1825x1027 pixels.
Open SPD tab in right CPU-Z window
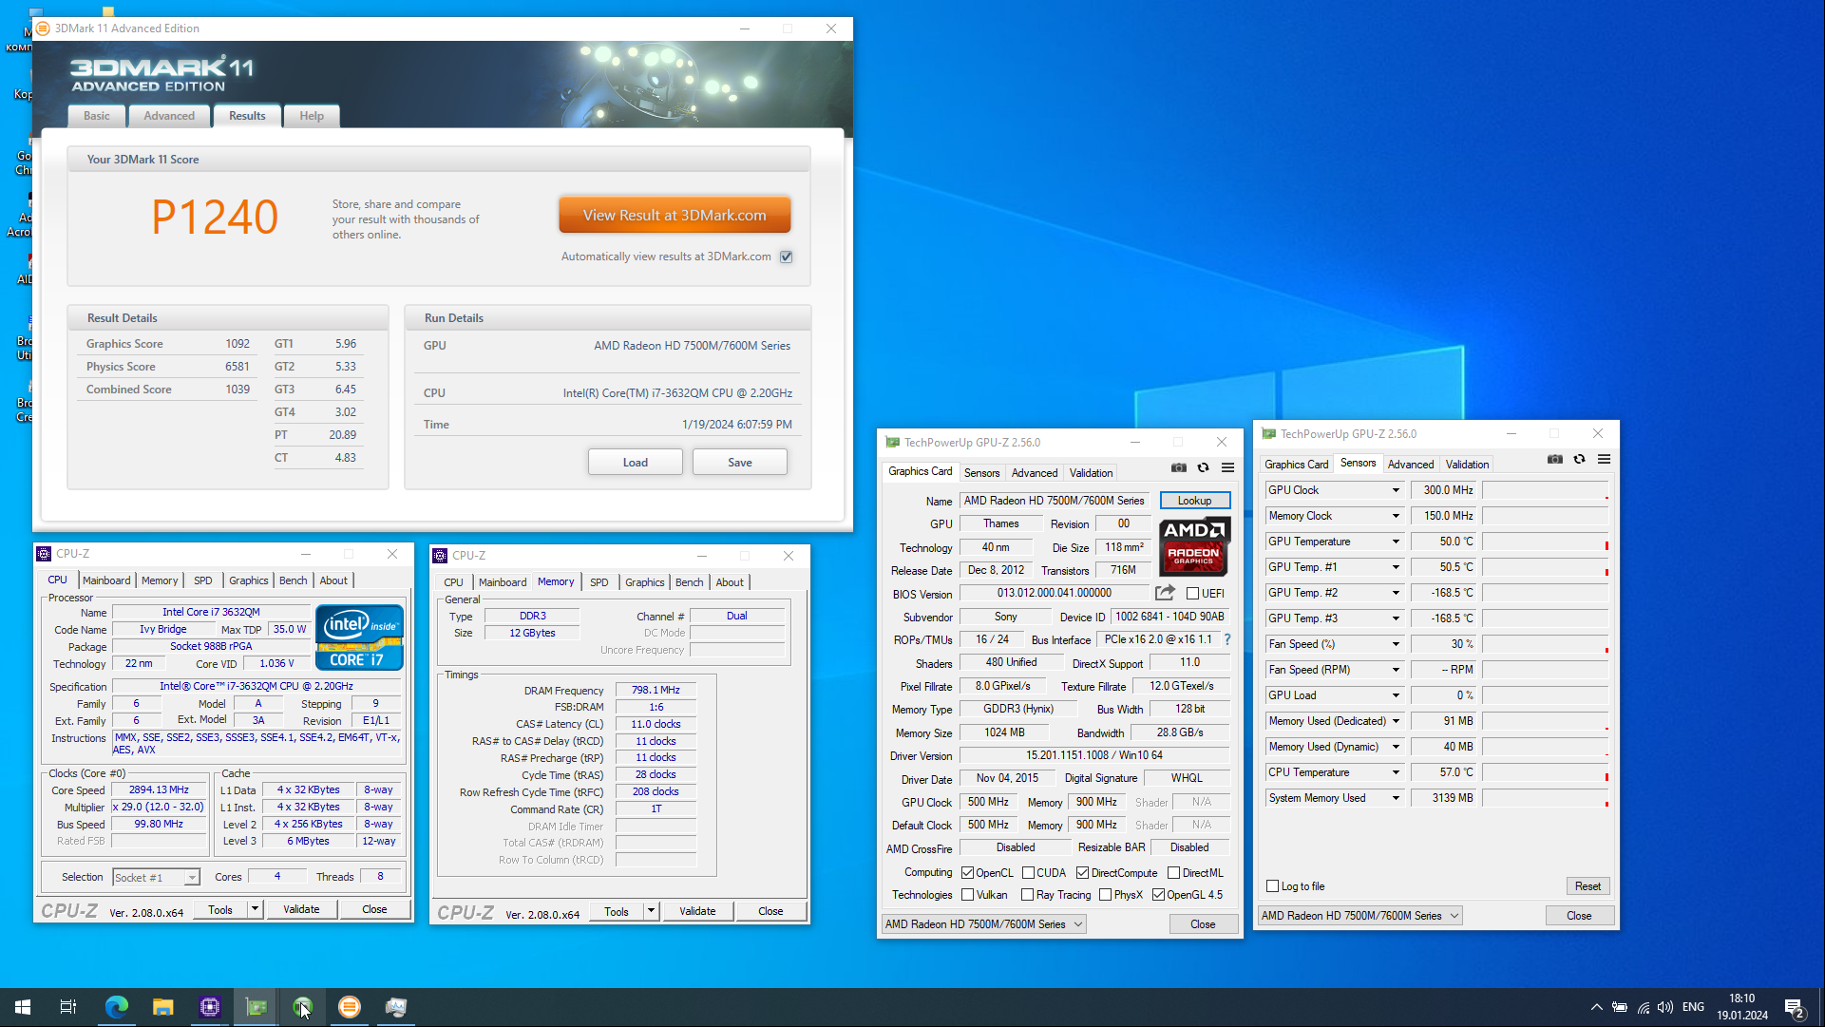click(x=599, y=582)
